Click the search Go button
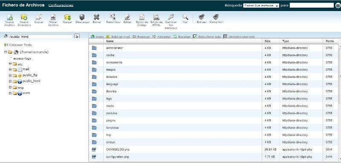 [x=338, y=6]
